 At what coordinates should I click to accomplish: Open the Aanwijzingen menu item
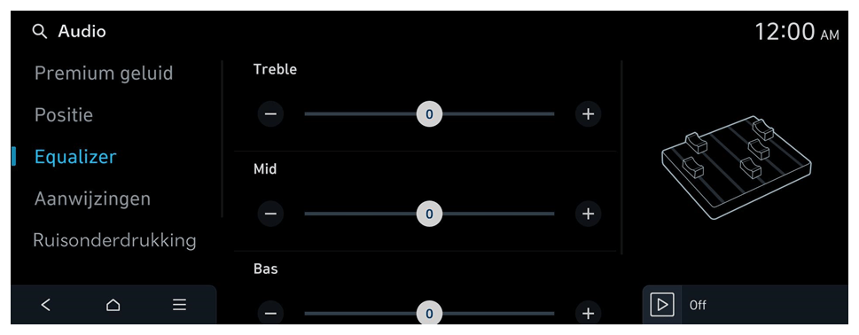pyautogui.click(x=92, y=199)
